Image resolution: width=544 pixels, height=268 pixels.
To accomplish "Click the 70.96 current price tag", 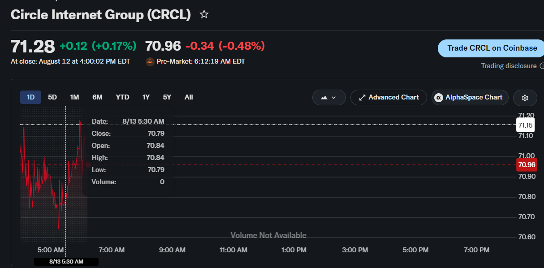I will click(x=527, y=165).
